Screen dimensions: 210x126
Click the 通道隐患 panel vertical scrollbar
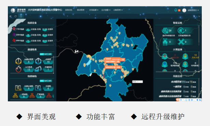click(x=54, y=64)
